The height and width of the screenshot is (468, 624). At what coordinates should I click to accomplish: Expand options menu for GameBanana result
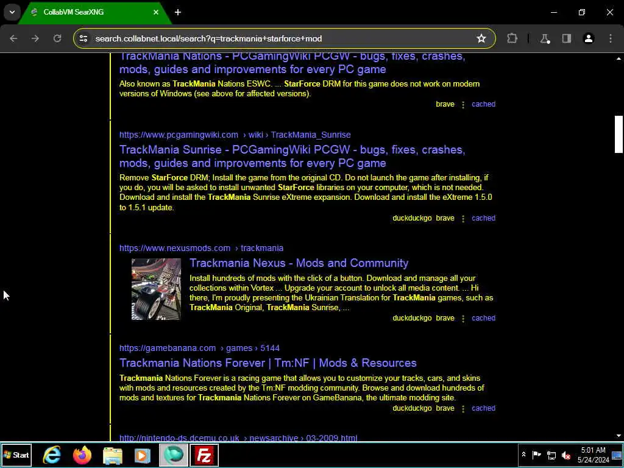pos(463,409)
